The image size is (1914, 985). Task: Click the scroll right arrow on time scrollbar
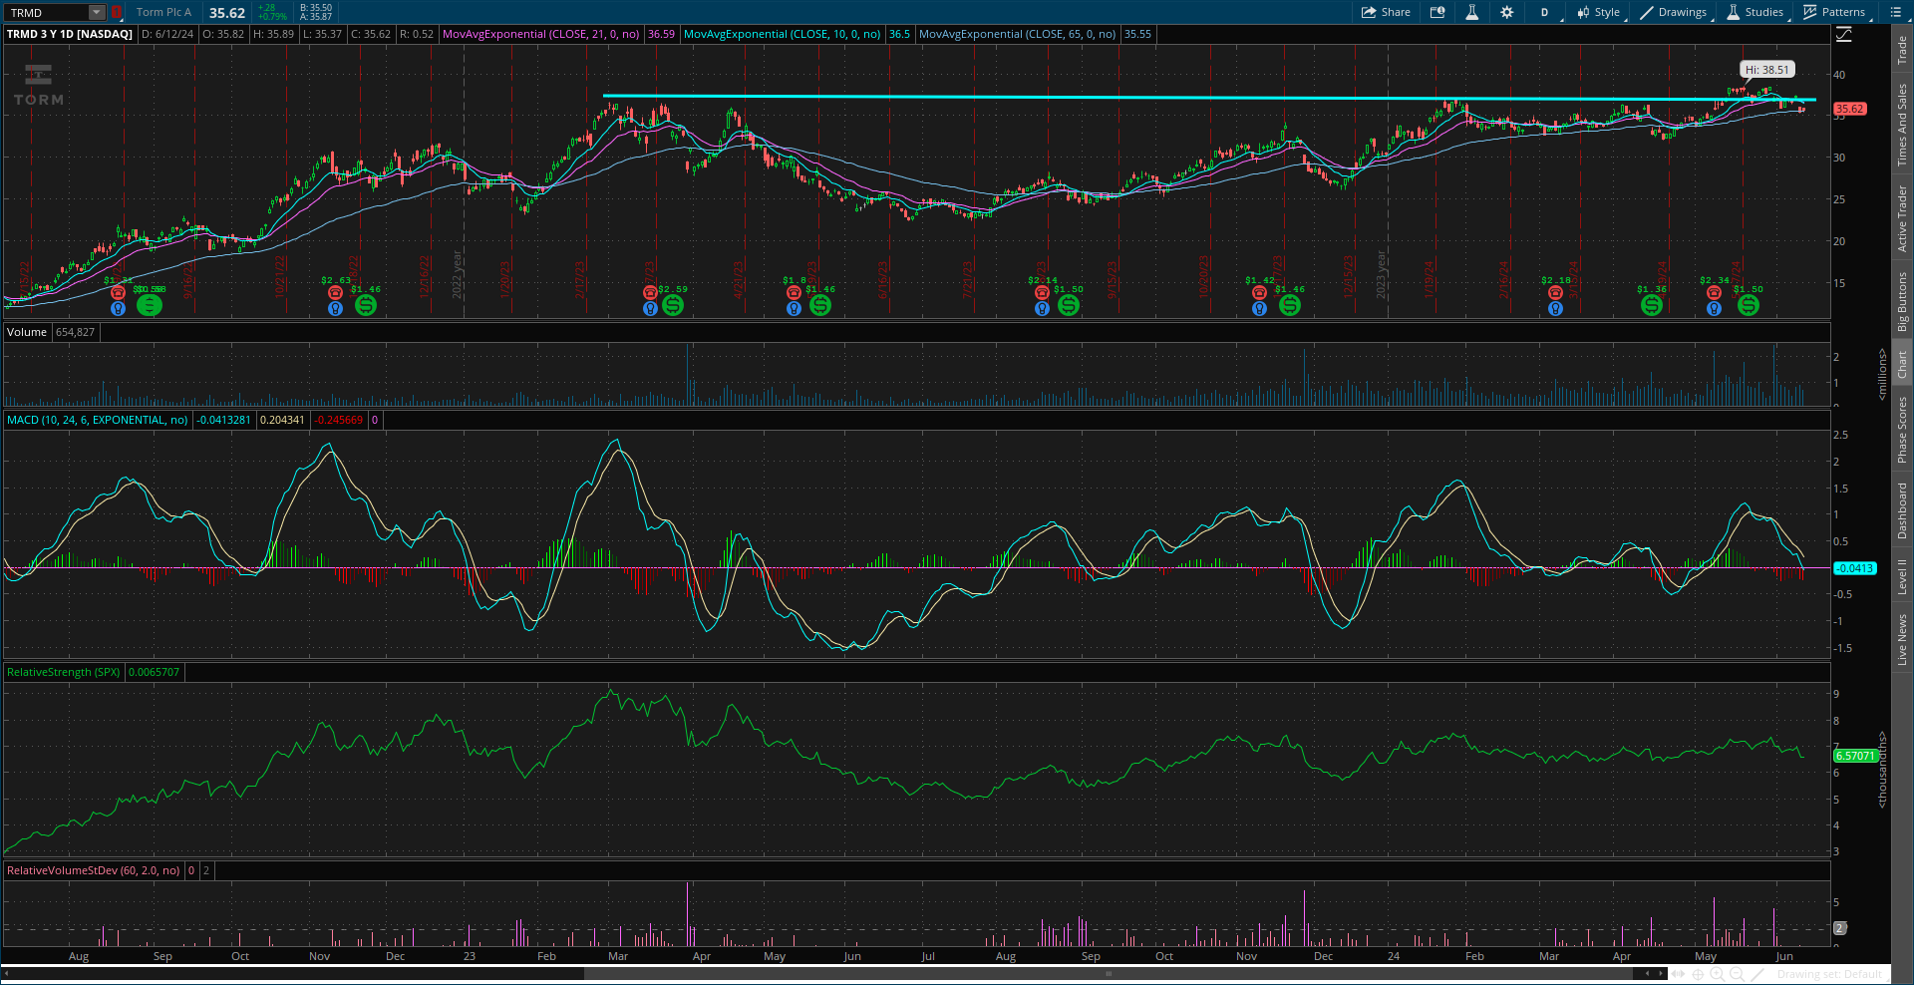coord(1661,973)
